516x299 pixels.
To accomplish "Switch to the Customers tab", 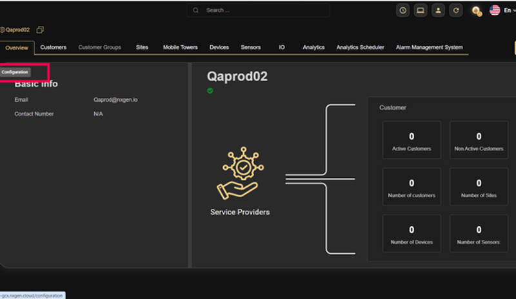I will coord(54,48).
